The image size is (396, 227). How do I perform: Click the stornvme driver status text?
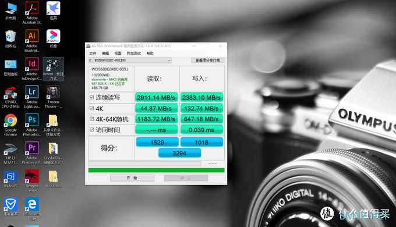click(109, 79)
